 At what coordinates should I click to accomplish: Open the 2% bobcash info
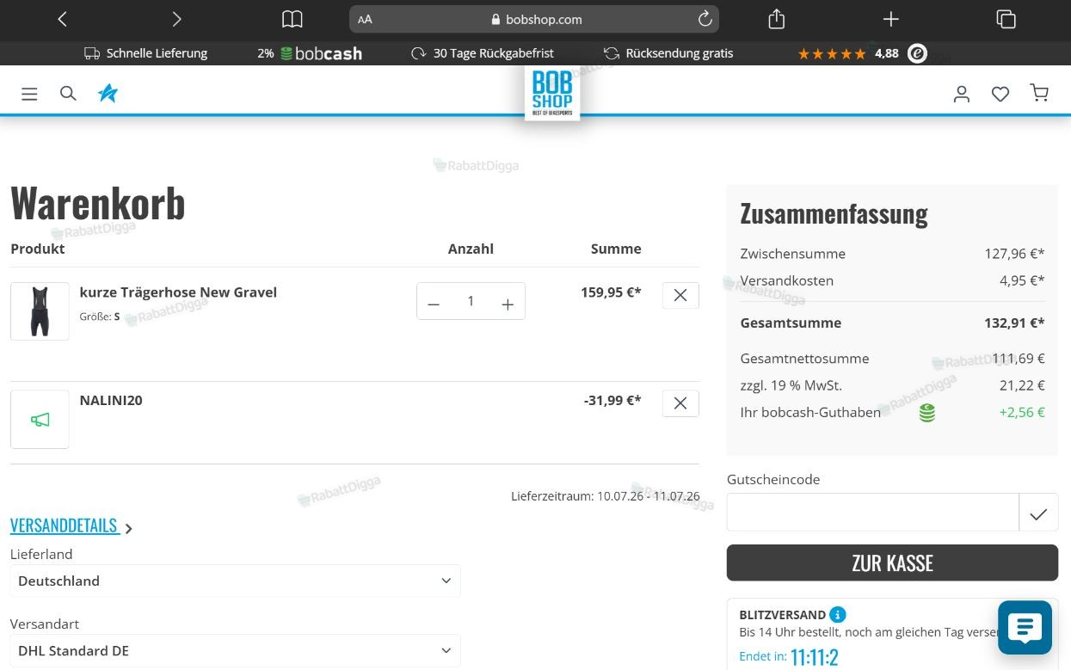[310, 53]
